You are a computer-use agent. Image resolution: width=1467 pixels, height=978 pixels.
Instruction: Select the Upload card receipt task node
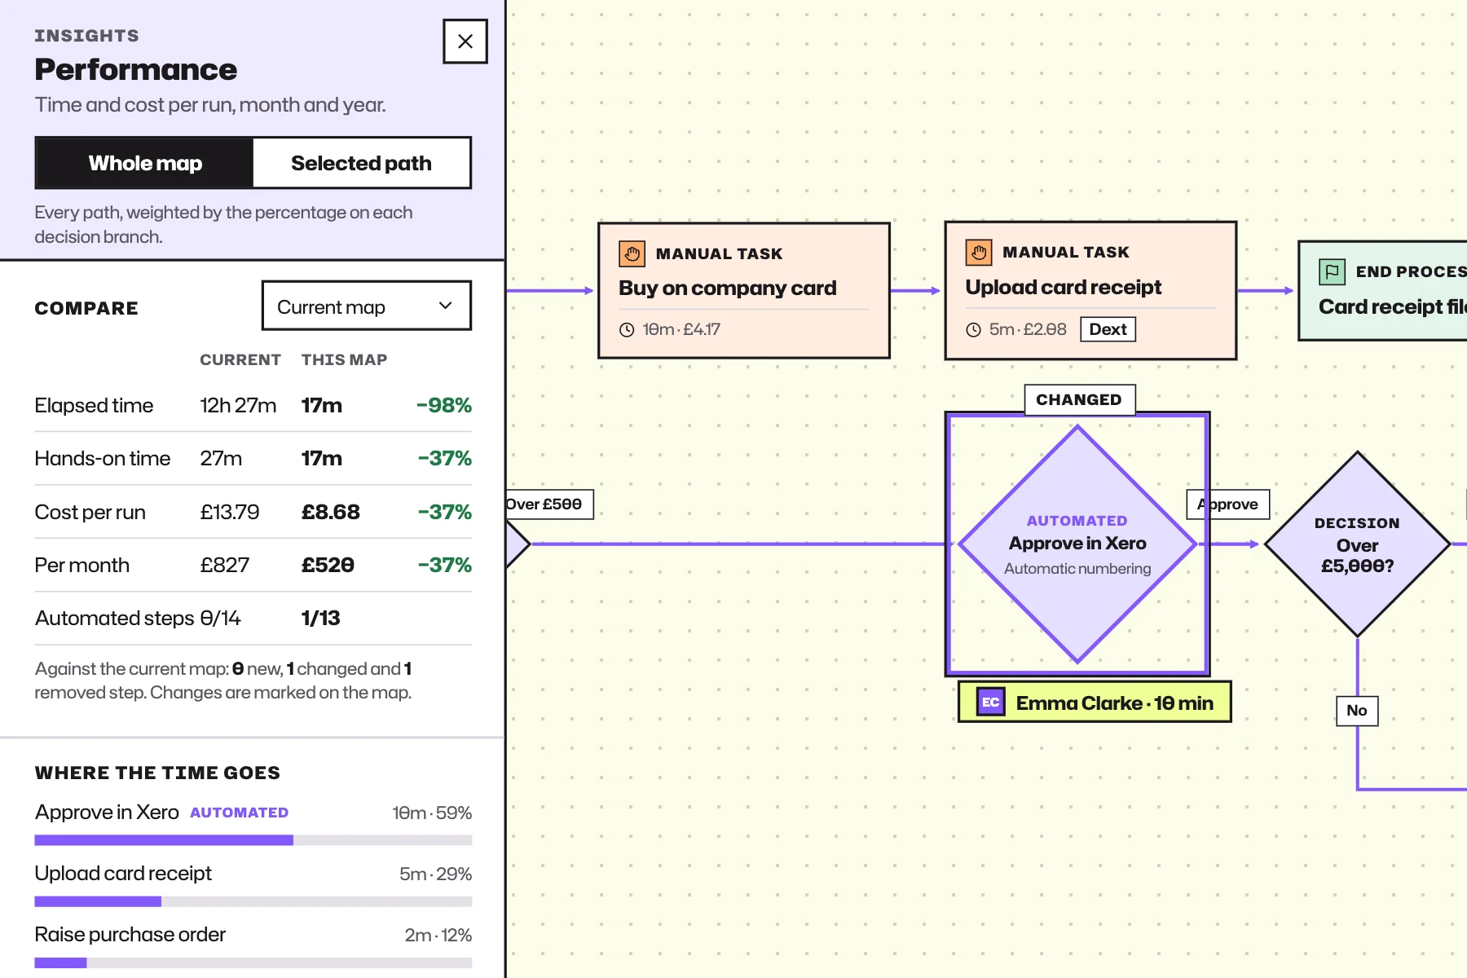click(1090, 290)
